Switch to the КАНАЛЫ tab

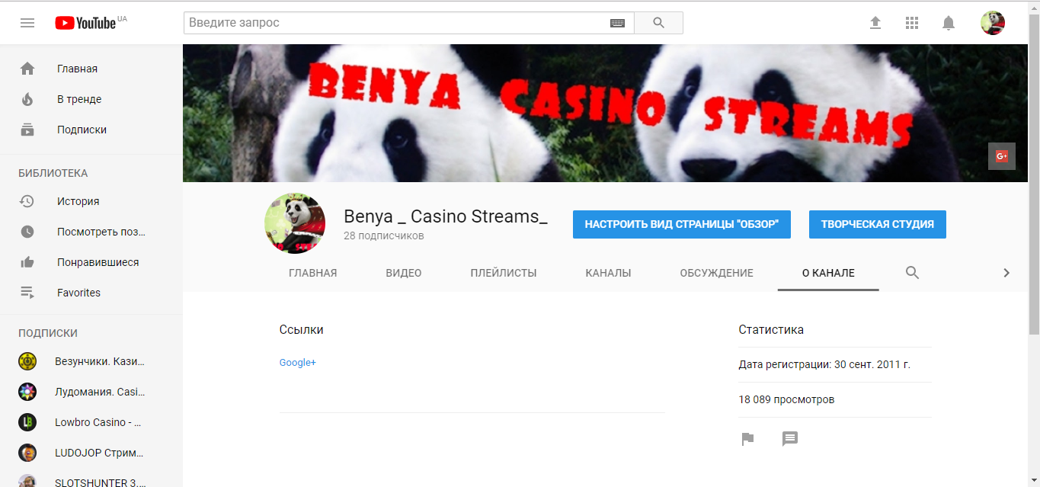click(608, 273)
